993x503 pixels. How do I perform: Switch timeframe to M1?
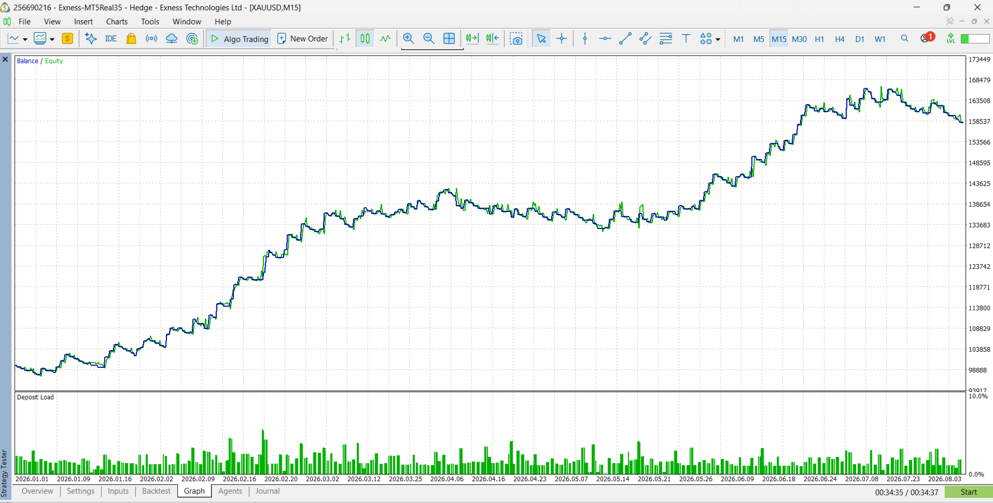point(738,39)
